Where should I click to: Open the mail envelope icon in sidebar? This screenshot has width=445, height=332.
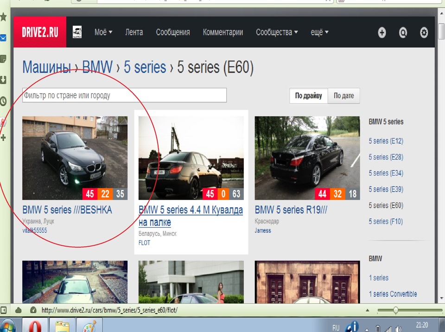[3, 38]
